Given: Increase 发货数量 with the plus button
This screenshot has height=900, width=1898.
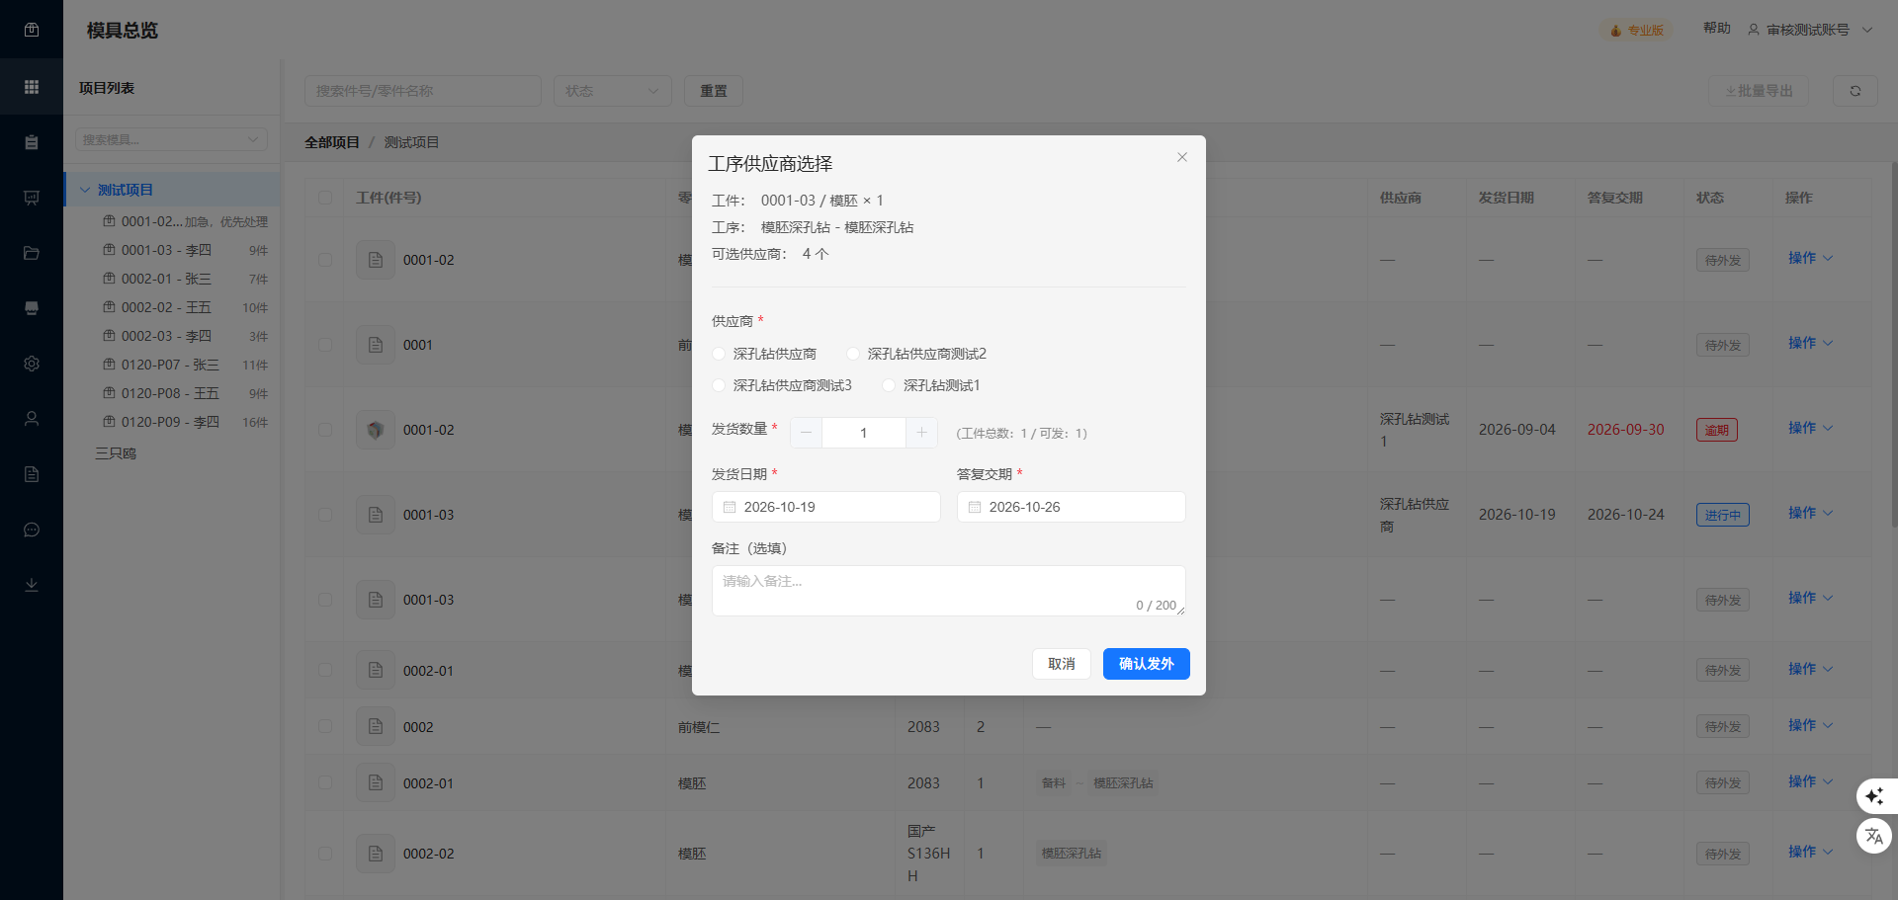Looking at the screenshot, I should click(x=921, y=433).
